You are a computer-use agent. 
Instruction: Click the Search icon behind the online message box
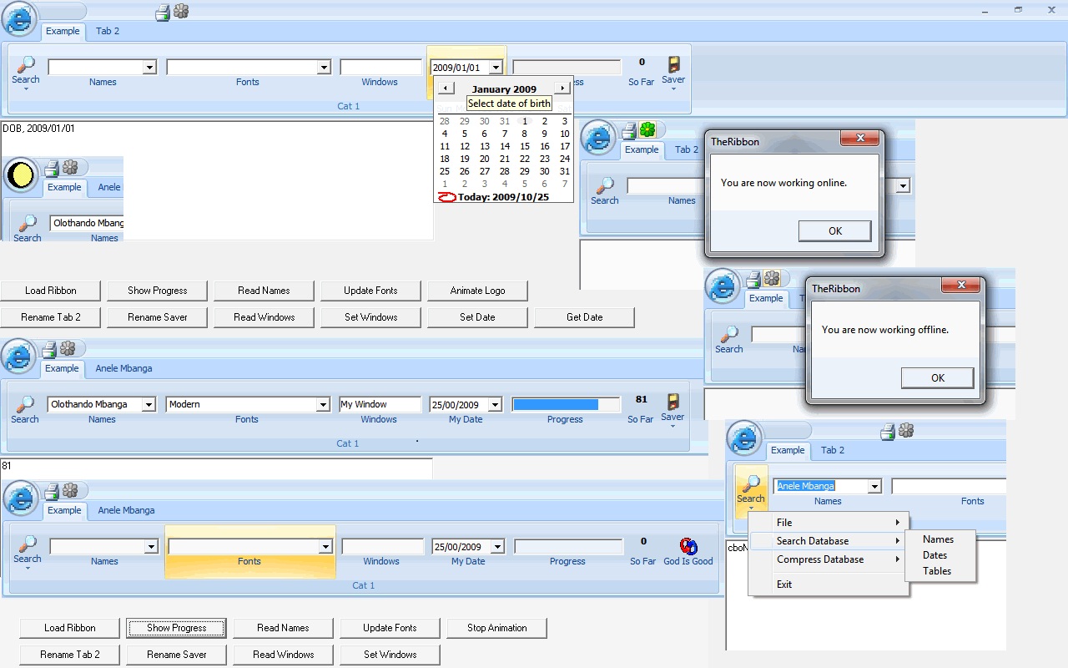coord(605,186)
